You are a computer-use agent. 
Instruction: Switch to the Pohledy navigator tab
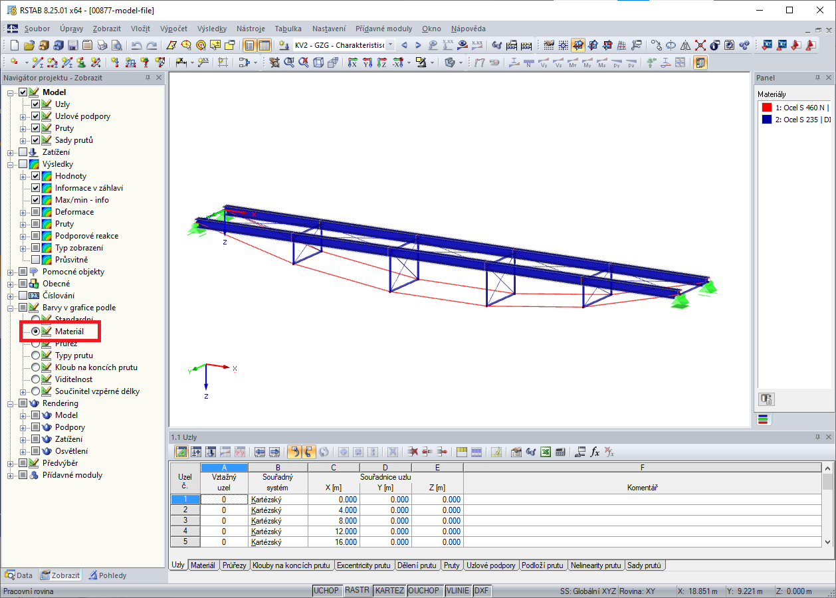click(108, 575)
